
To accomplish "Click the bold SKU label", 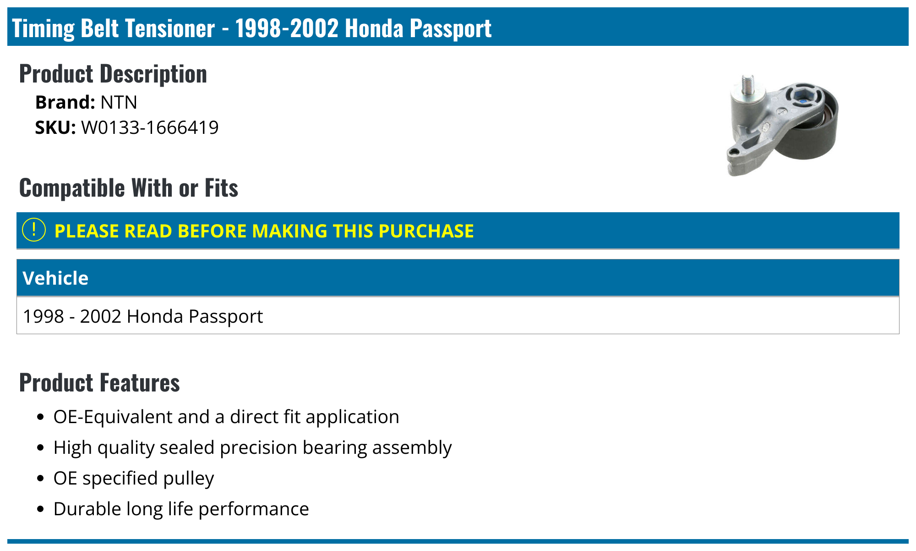I will pyautogui.click(x=55, y=127).
